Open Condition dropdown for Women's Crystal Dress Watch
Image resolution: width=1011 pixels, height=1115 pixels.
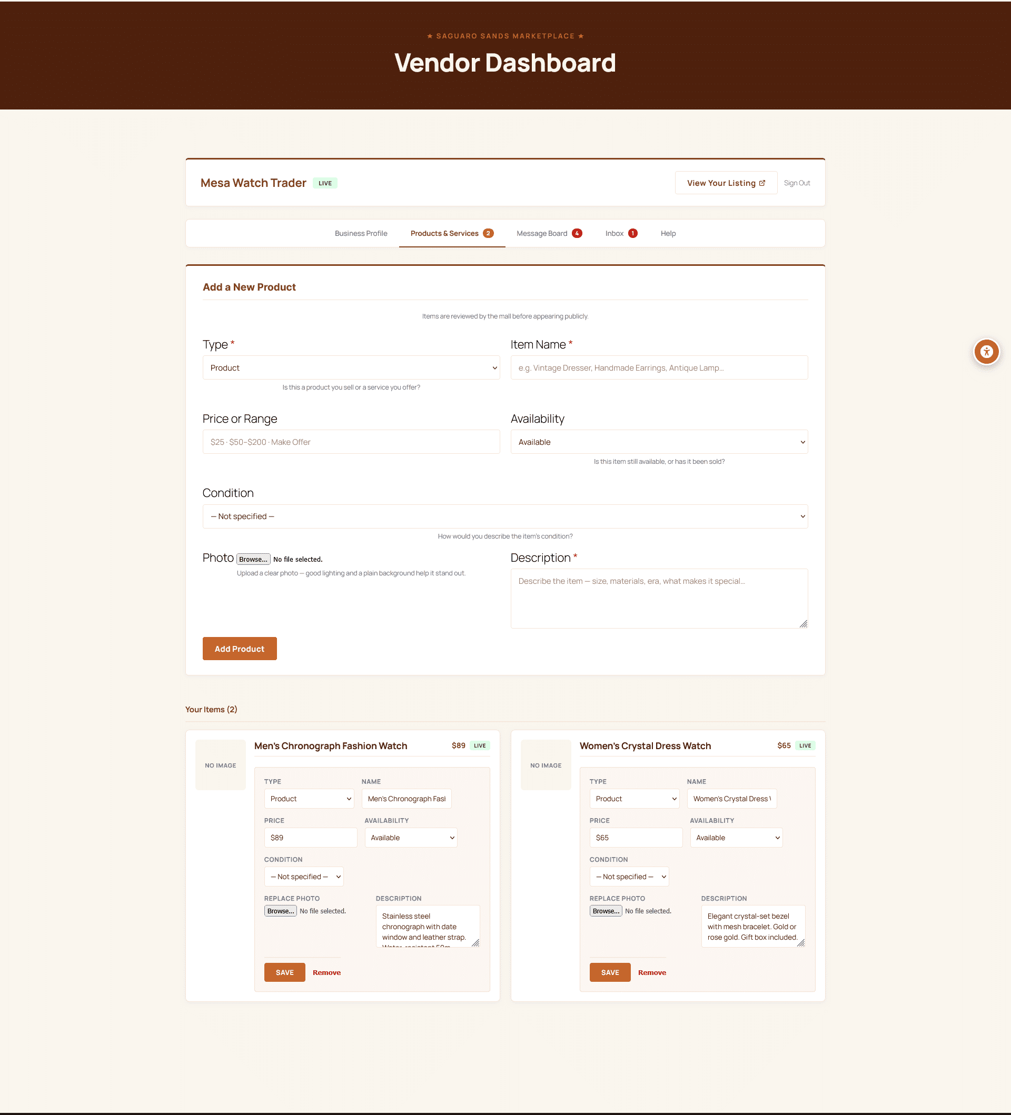[x=629, y=877]
